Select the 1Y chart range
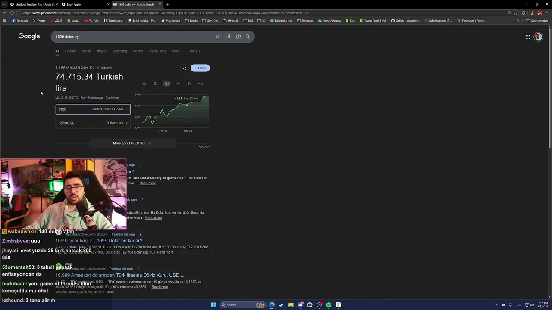The height and width of the screenshot is (310, 552). [178, 84]
